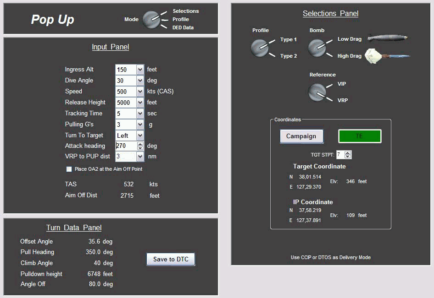Click the Reference VIP/VRP rotary knob
This screenshot has height=298, width=434.
pos(317,92)
